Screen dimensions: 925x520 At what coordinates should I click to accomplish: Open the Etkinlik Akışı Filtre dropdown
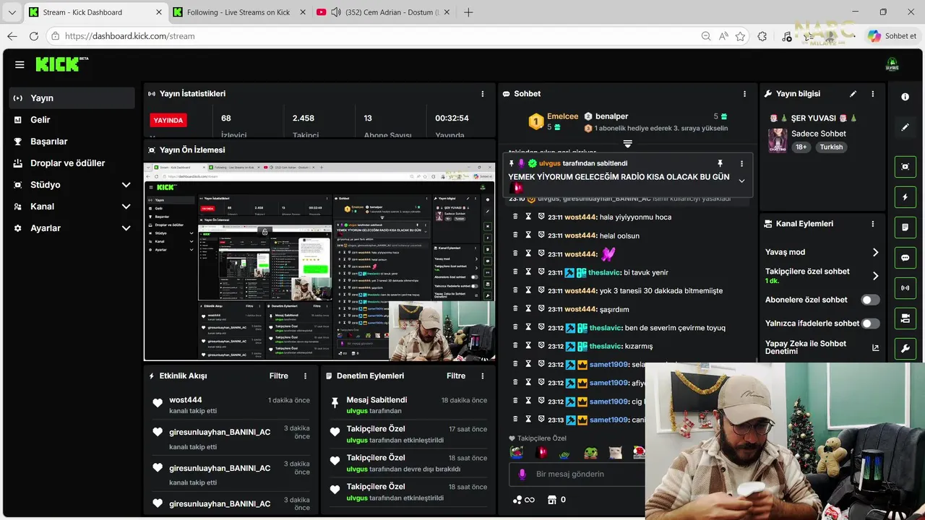coord(279,376)
